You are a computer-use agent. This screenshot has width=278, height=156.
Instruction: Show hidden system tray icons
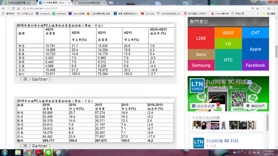point(246,153)
